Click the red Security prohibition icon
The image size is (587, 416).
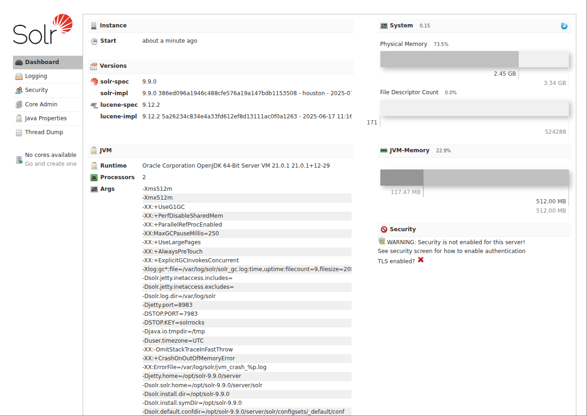click(x=384, y=229)
